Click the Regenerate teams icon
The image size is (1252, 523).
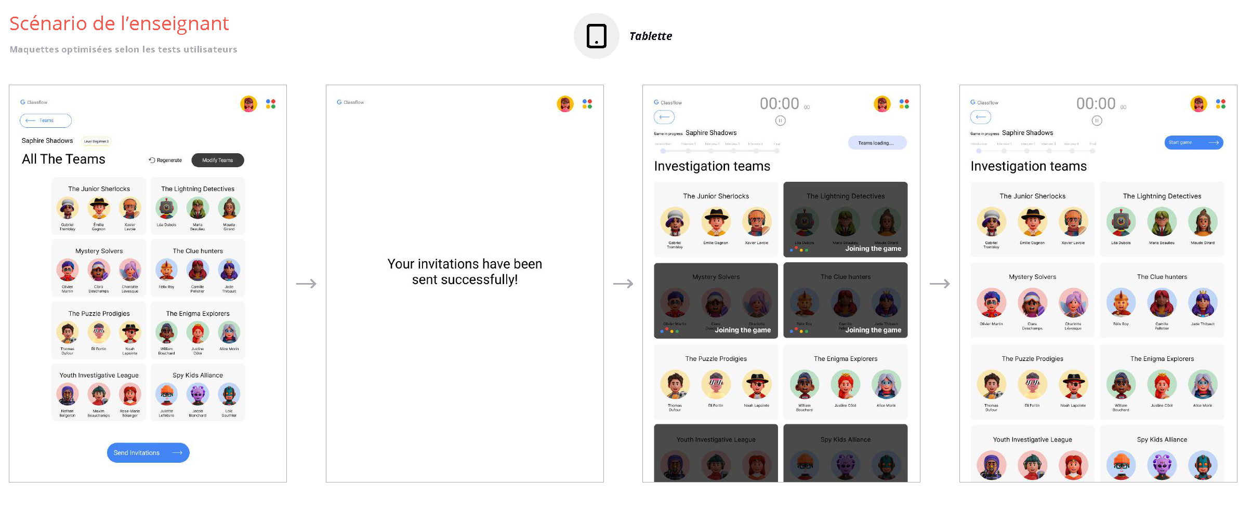(152, 160)
